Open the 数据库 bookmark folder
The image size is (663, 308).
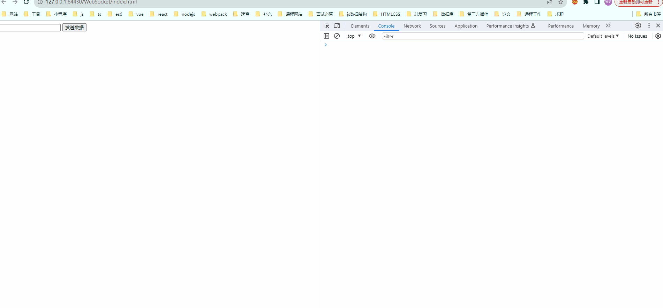click(x=444, y=14)
